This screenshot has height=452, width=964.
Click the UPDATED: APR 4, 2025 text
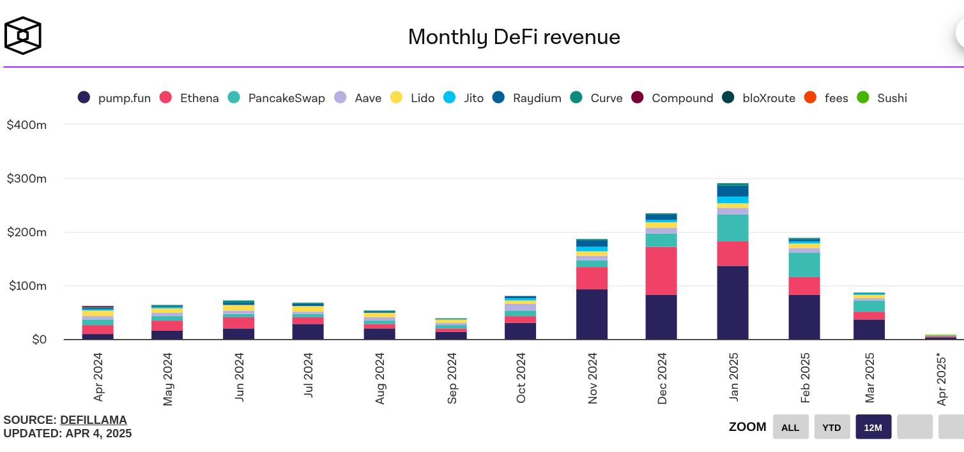68,433
